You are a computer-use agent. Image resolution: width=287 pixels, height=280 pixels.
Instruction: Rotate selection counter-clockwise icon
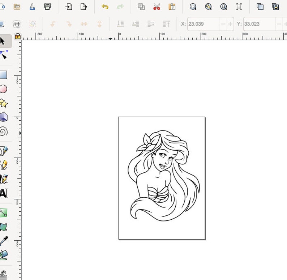point(53,24)
